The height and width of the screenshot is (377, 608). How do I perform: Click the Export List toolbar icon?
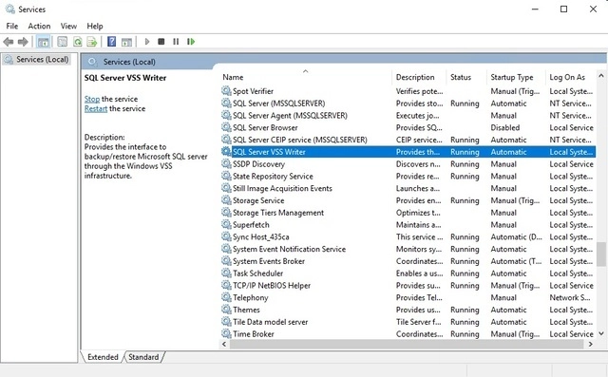pos(92,42)
